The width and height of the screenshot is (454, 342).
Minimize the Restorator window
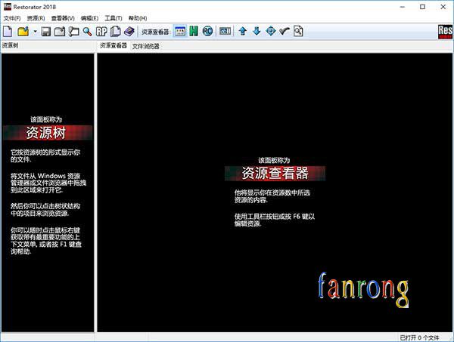pos(403,7)
